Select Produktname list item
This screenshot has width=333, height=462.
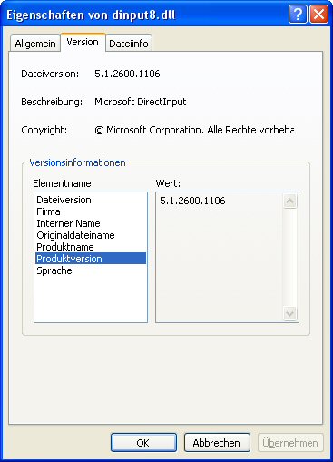[x=90, y=247]
